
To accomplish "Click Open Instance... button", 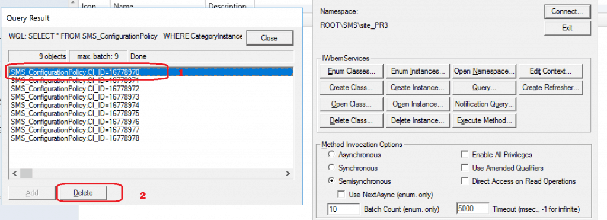I will coord(418,104).
